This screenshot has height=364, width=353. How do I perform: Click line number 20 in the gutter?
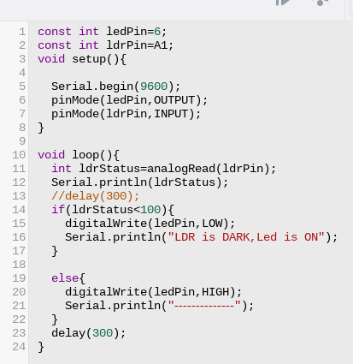19,292
